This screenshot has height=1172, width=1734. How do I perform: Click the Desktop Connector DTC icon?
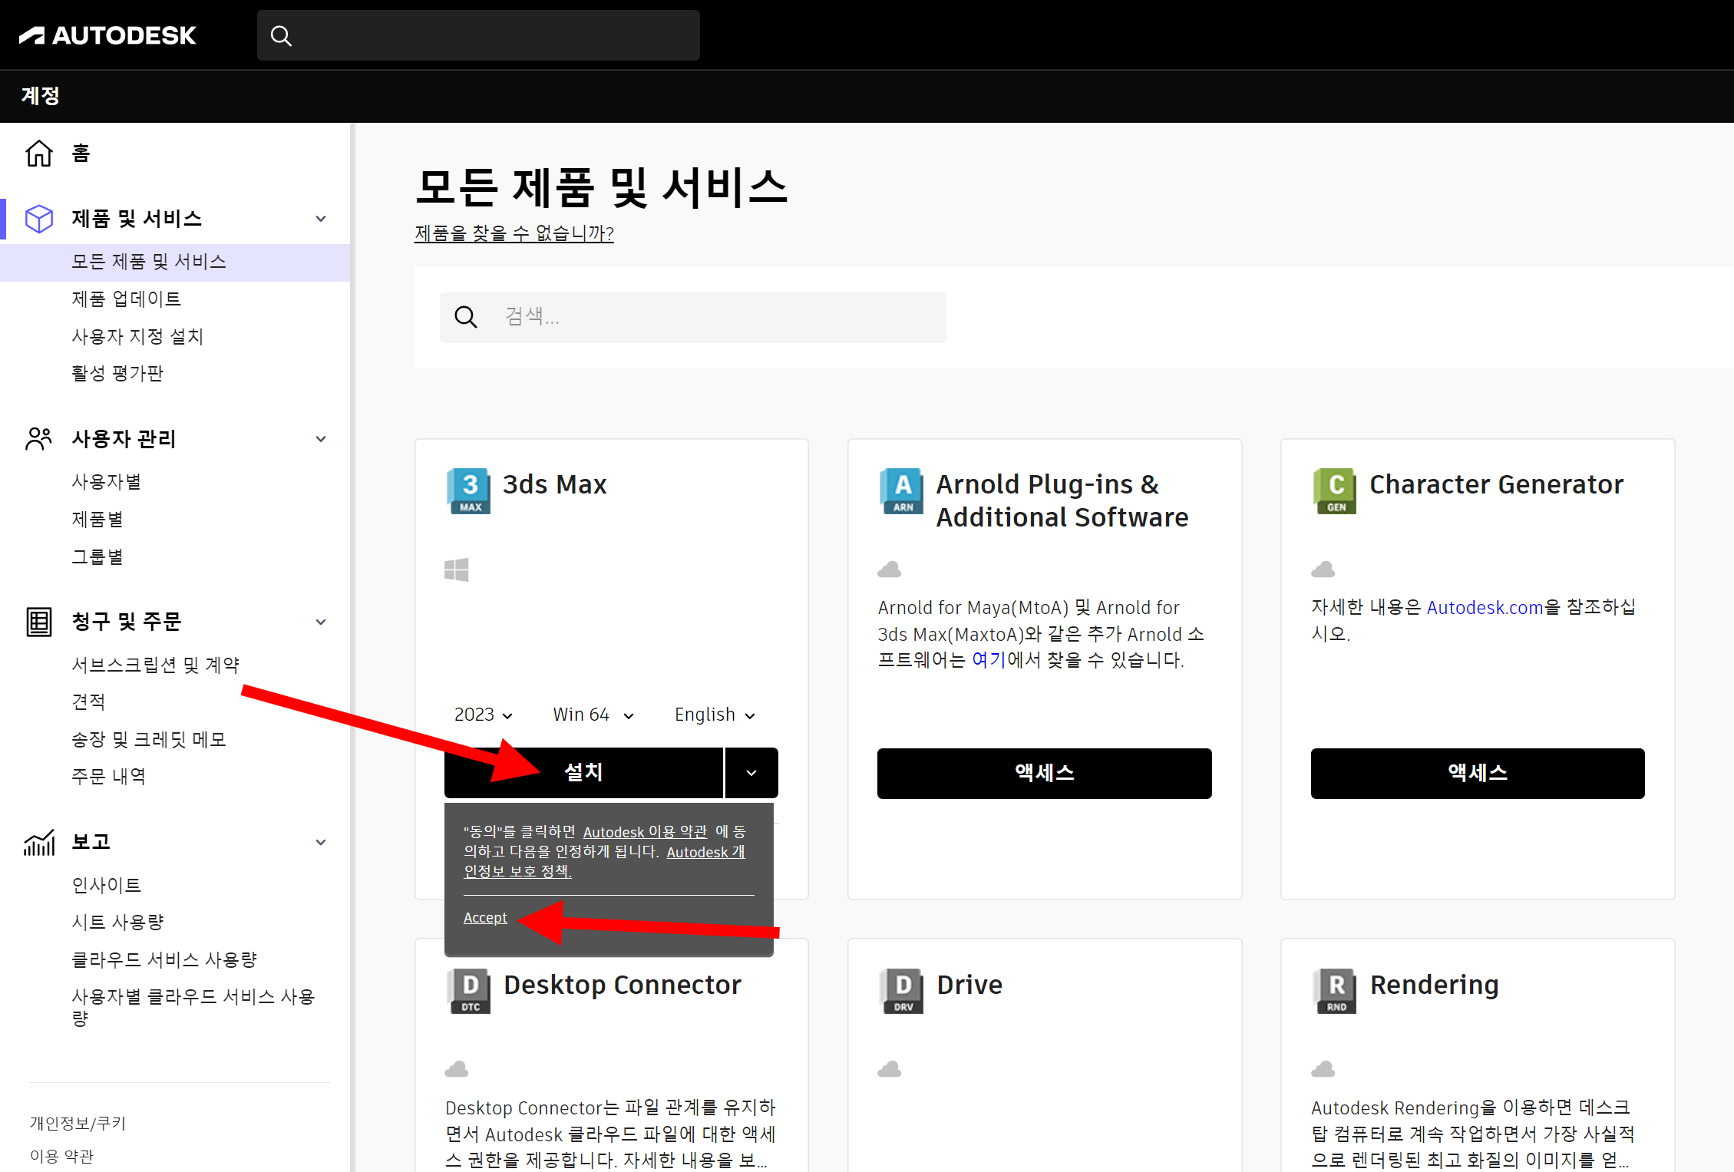click(x=468, y=991)
